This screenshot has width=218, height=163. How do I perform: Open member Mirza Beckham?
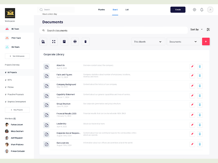coord(14,131)
